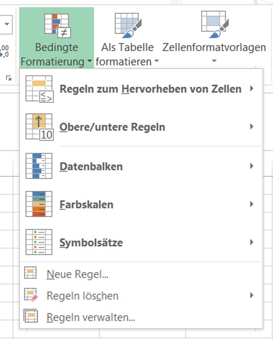Click the Bedingte Formatierung ribbon icon
This screenshot has height=339, width=273.
pos(58,25)
